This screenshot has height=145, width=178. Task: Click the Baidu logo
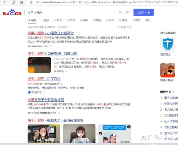click(13, 13)
